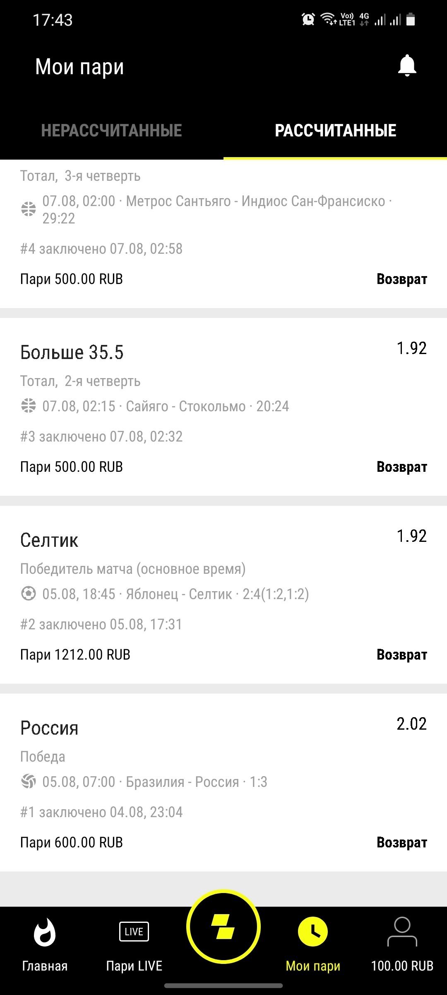Tap basketball icon beside Метрос Сантьяго match
The height and width of the screenshot is (995, 447).
click(x=29, y=209)
